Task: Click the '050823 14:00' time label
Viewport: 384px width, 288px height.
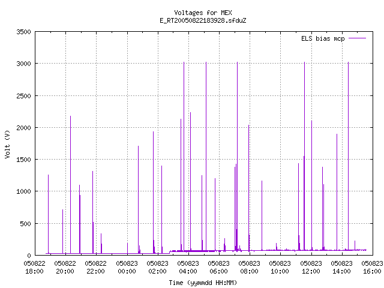Action: pos(341,268)
